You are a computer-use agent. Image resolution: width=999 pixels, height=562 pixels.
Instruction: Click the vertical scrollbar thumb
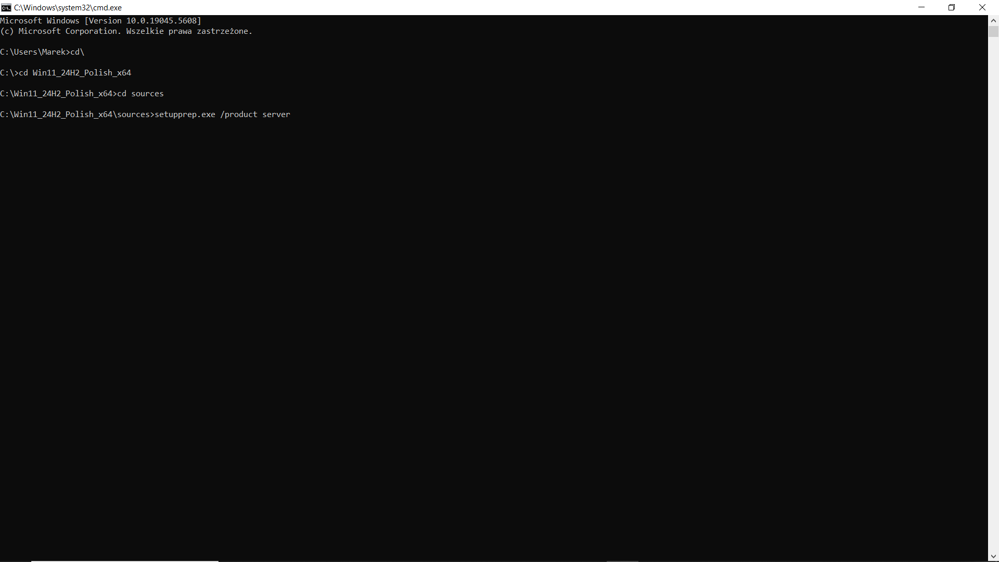pyautogui.click(x=993, y=32)
